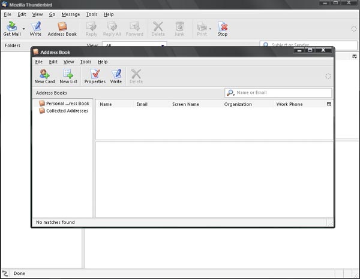Screen dimensions: 360x279
Task: Click New Card in Address Book toolbar
Action: click(x=44, y=76)
